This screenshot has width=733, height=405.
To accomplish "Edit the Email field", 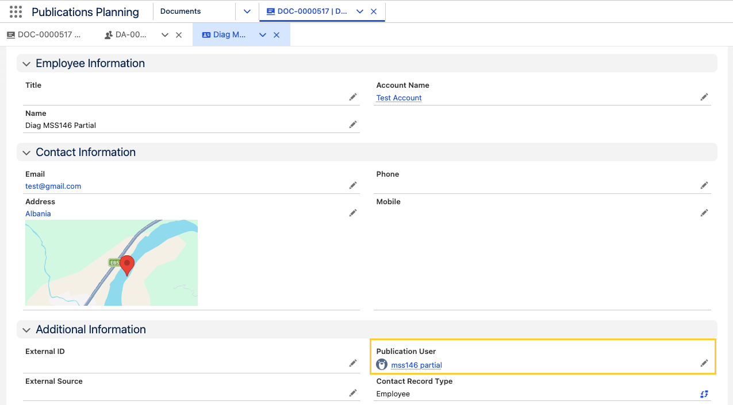I will tap(353, 185).
